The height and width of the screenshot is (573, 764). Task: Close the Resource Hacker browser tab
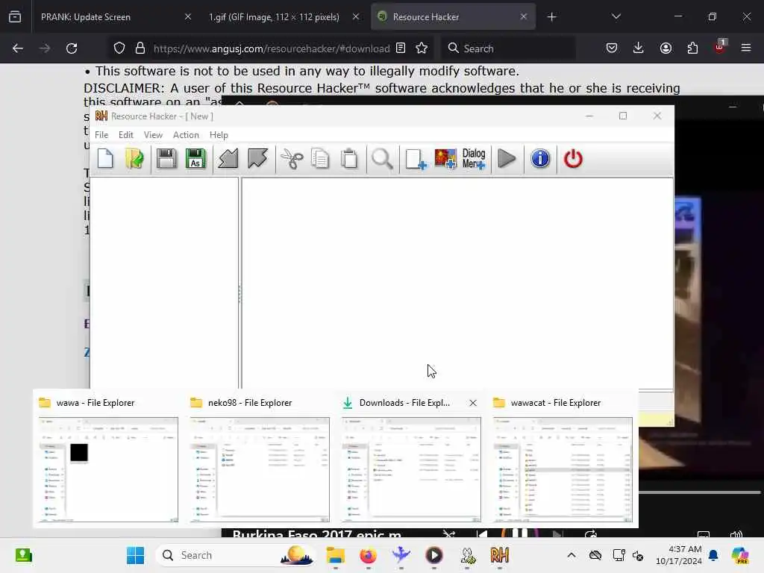[x=523, y=16]
